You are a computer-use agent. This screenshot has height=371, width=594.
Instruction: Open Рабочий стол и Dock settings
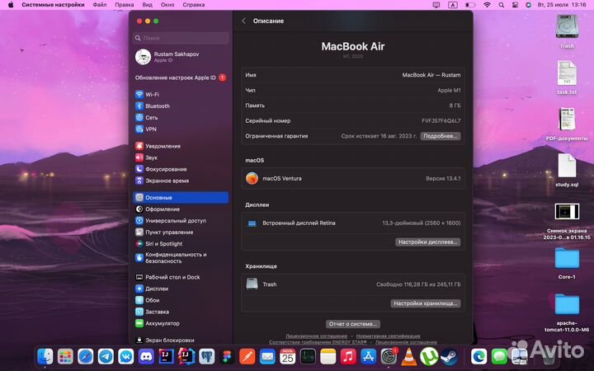[167, 277]
